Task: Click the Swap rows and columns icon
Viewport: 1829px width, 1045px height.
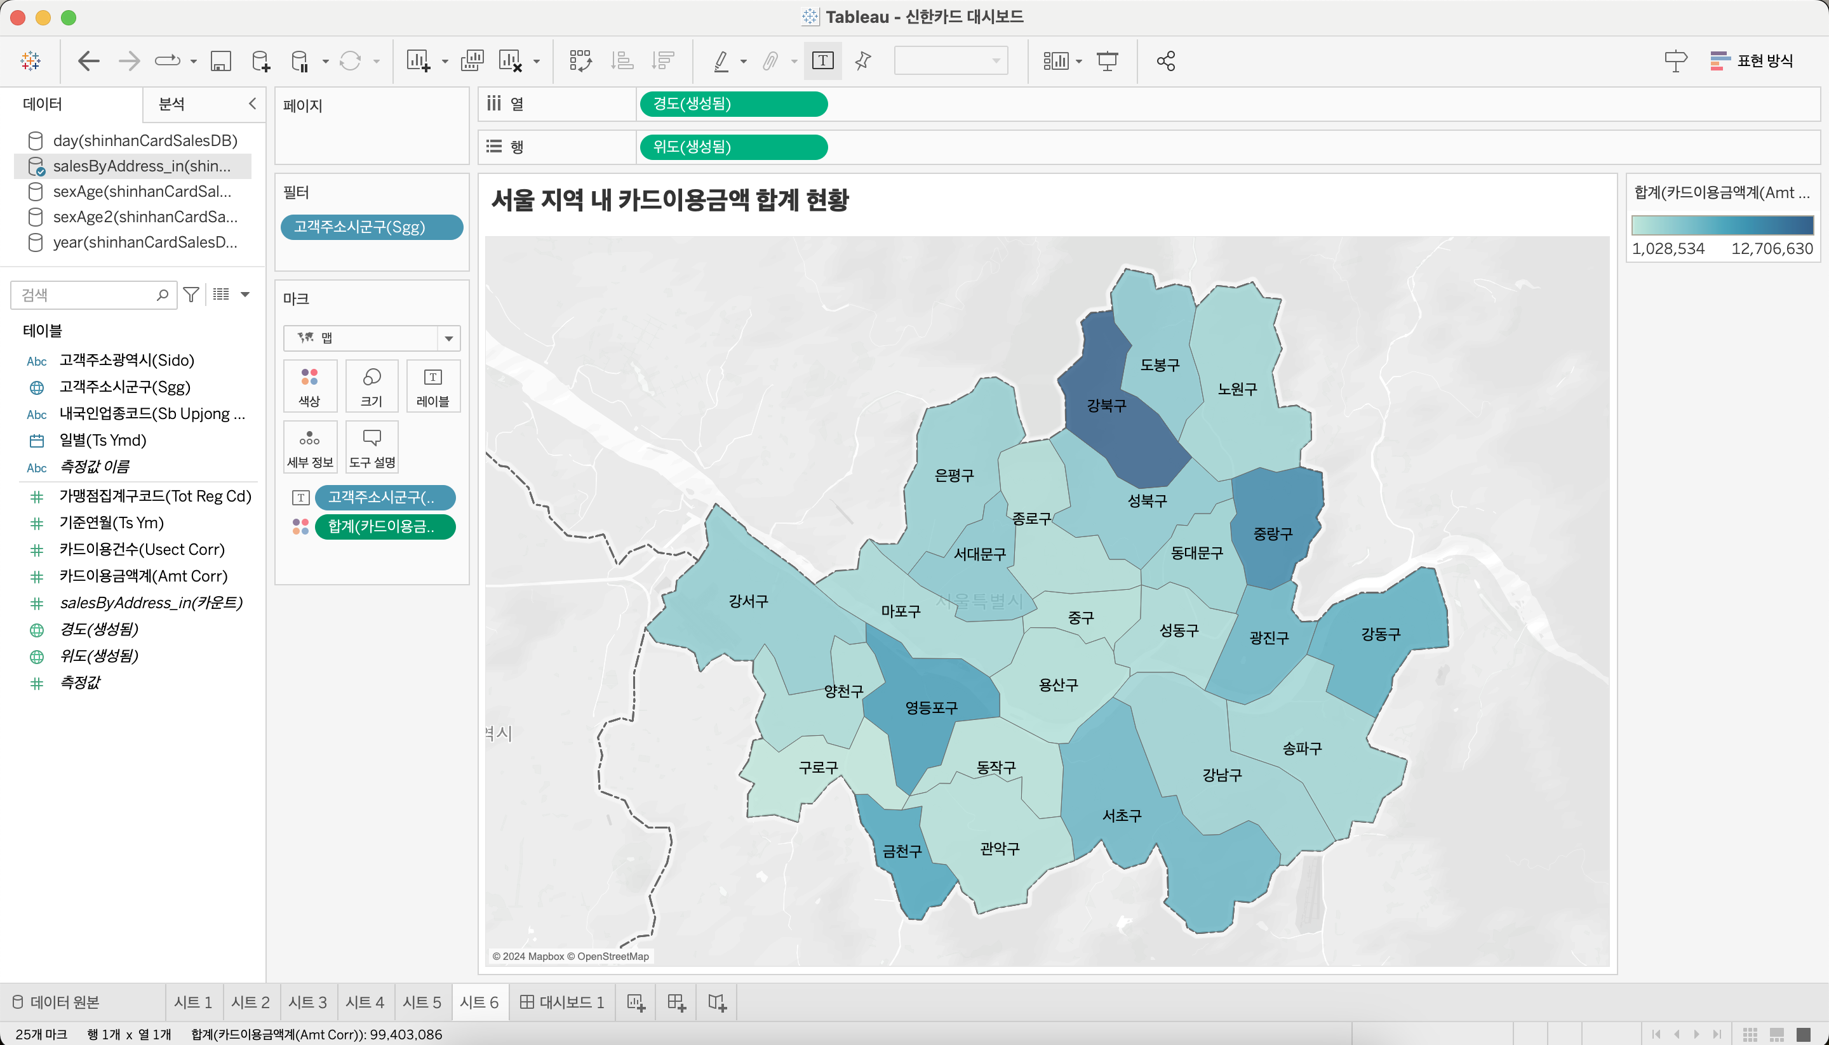Action: point(580,61)
